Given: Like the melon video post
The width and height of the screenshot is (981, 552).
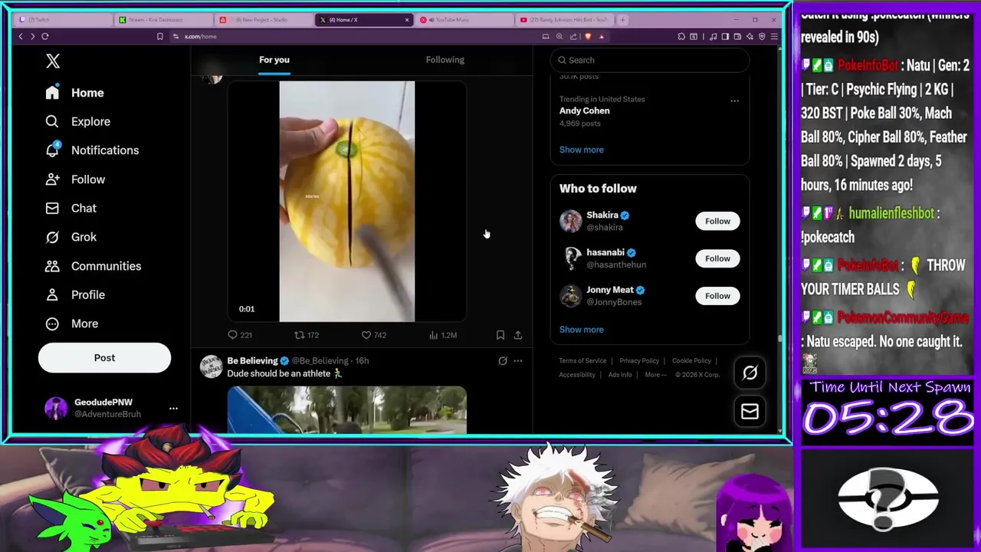Looking at the screenshot, I should point(374,335).
